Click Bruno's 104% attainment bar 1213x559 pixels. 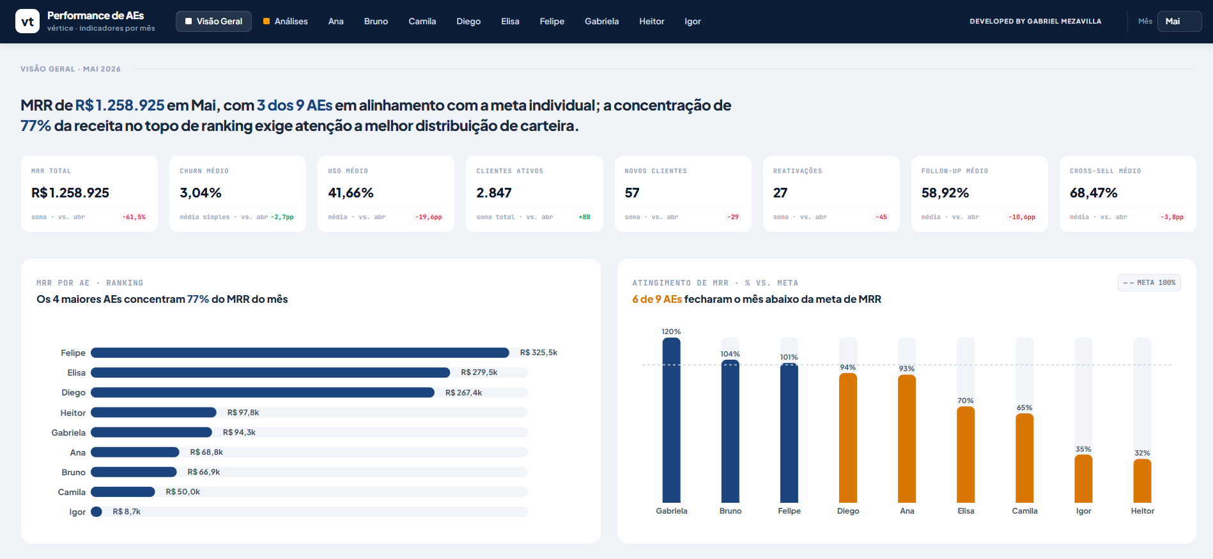[x=730, y=431]
